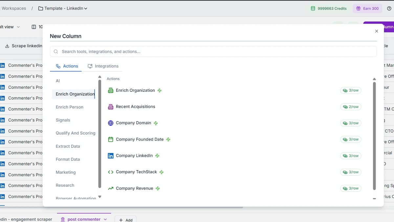Open the view selector dropdown top left
Viewport: 394px width, 222px height.
19,27
